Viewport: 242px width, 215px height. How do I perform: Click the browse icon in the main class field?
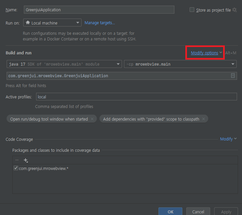(x=233, y=76)
